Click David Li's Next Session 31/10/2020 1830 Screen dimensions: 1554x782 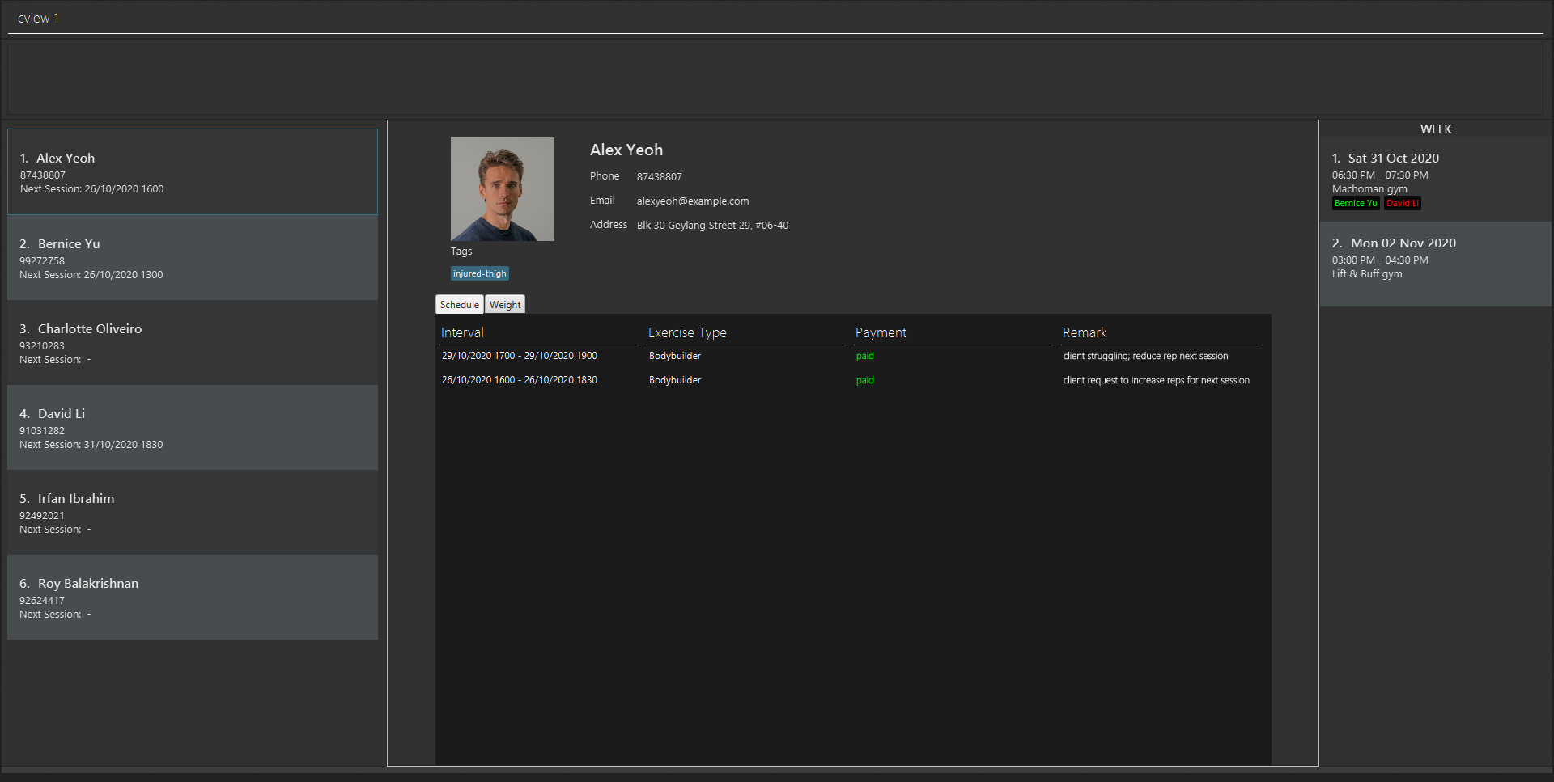(91, 445)
